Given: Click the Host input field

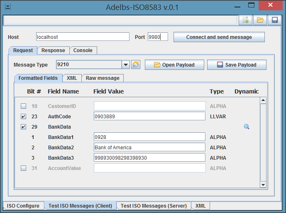Looking at the screenshot, I should 83,37.
